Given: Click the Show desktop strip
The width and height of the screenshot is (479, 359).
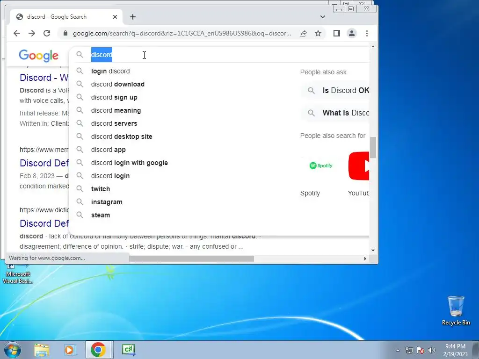Looking at the screenshot, I should click(476, 350).
